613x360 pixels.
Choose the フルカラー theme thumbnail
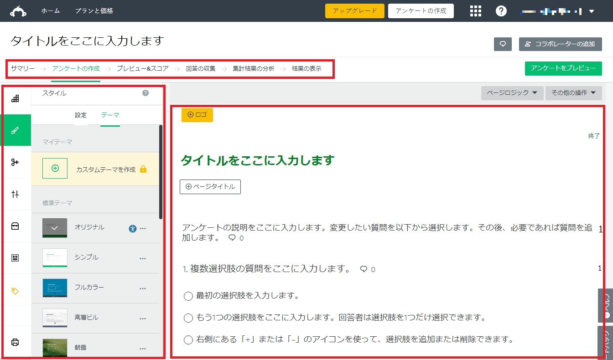(55, 288)
